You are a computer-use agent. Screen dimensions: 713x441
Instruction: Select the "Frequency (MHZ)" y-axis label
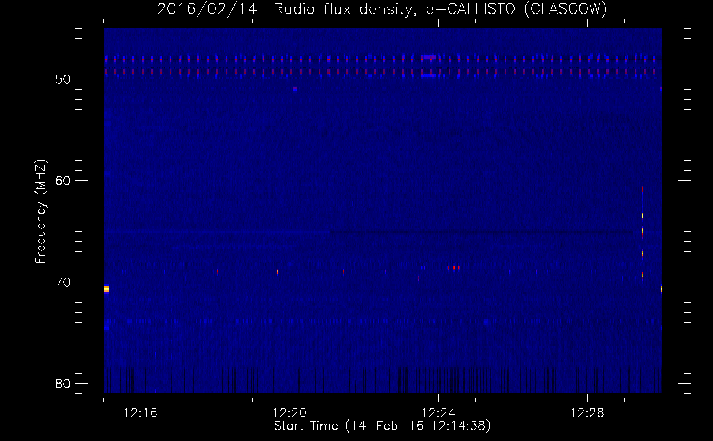point(40,212)
